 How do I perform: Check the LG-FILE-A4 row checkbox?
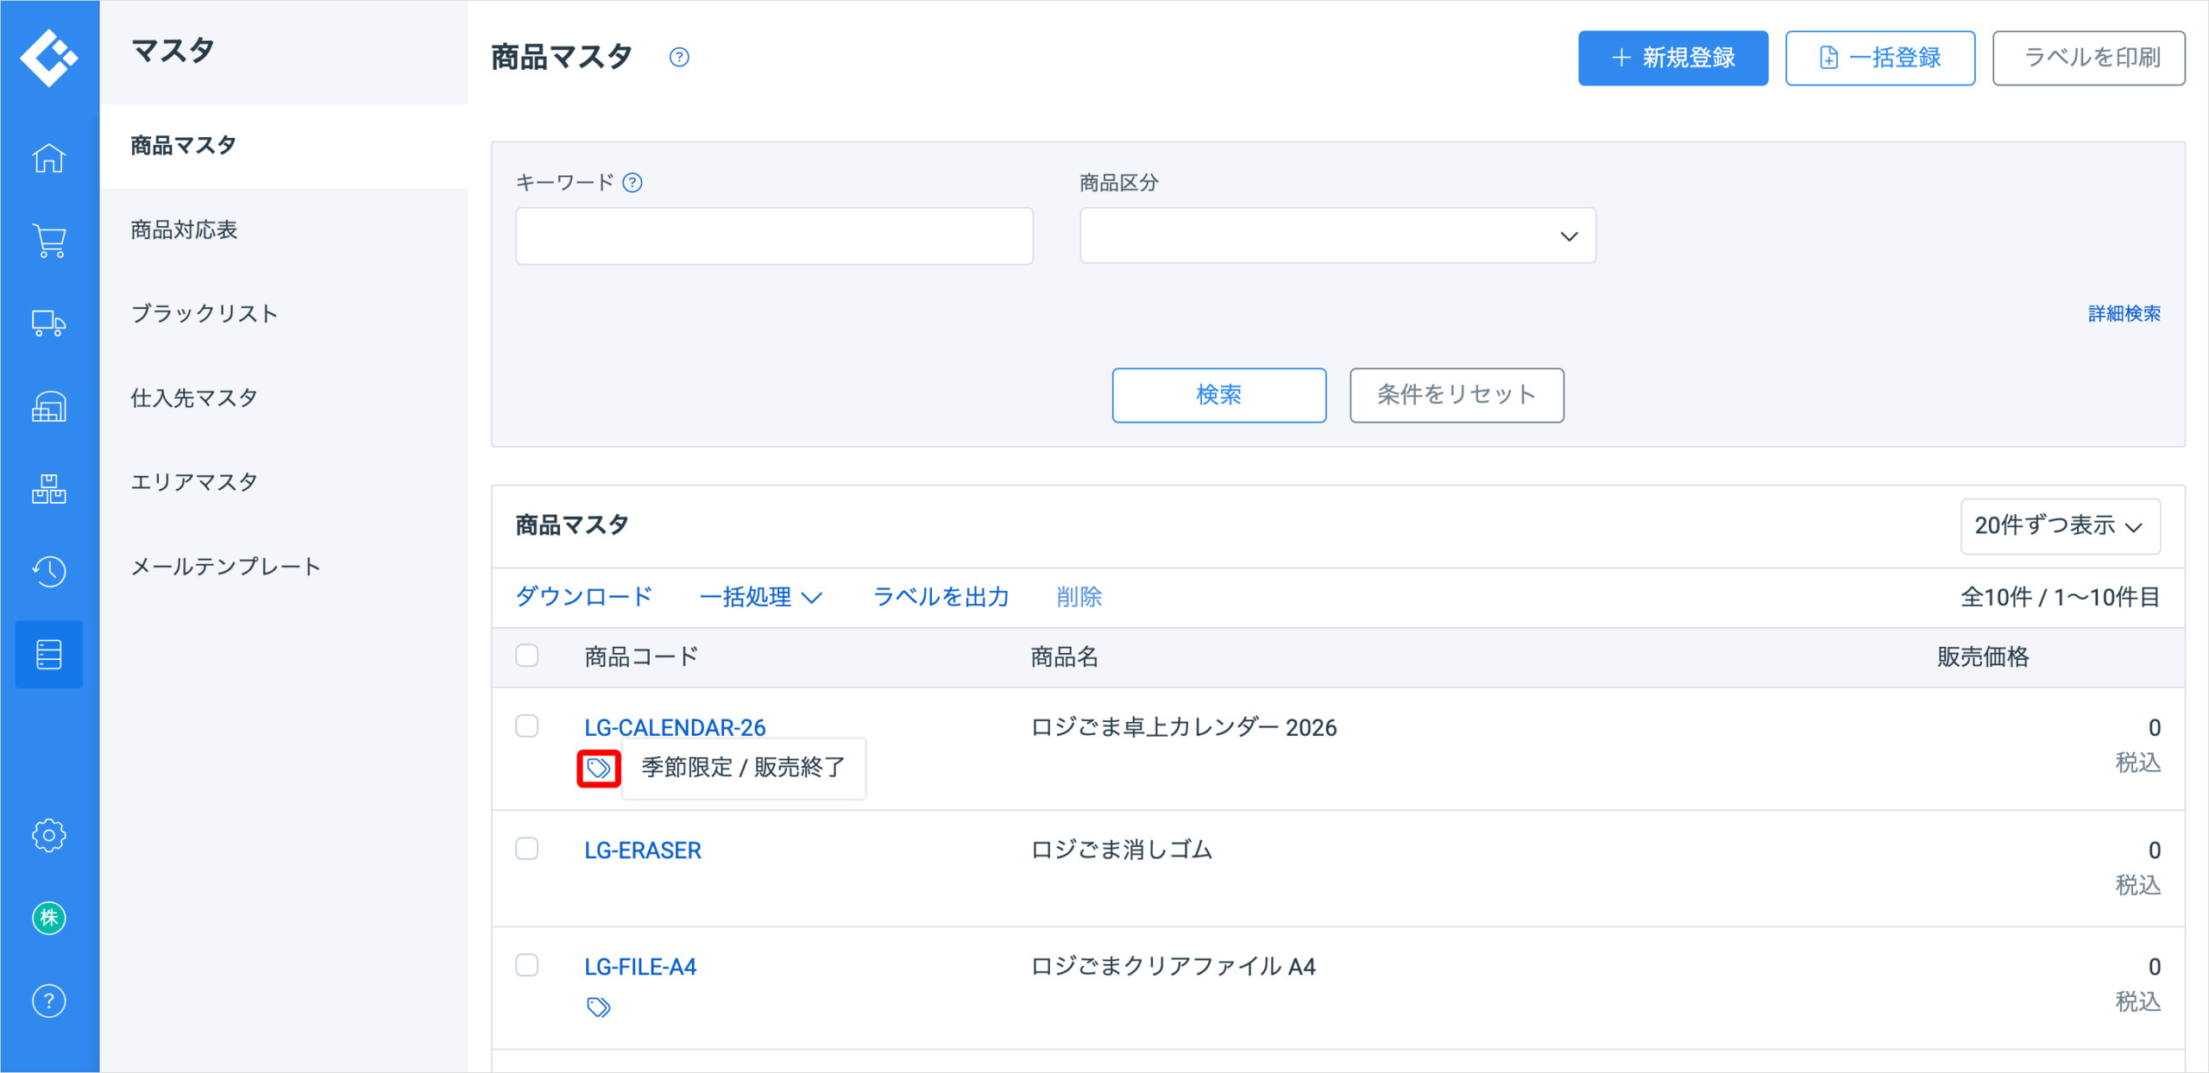click(527, 965)
